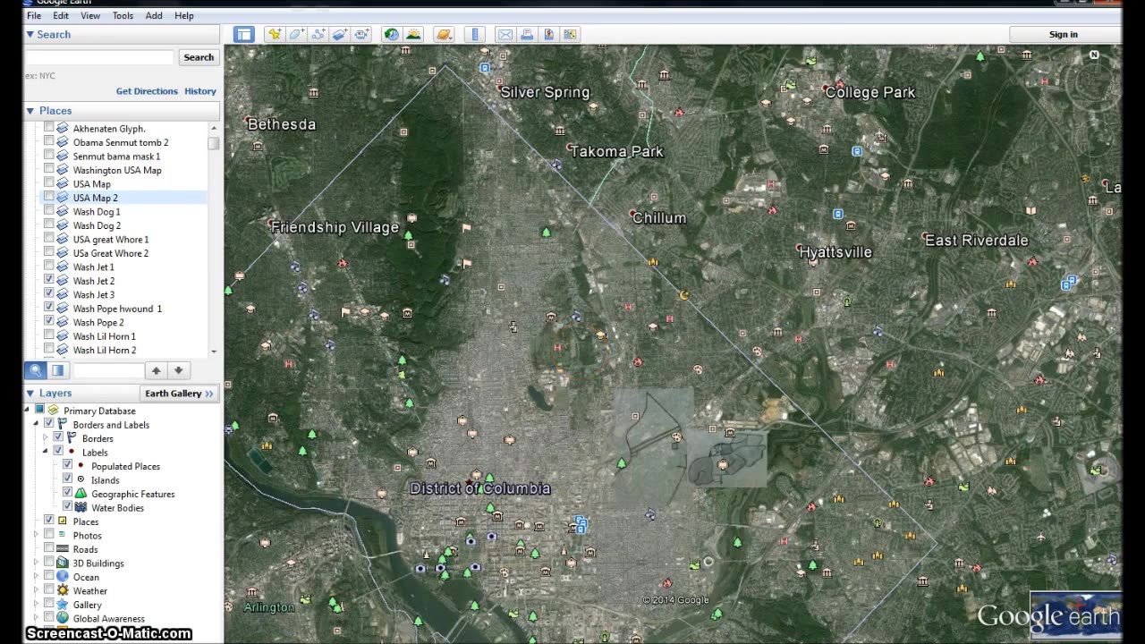Open the Edit menu
1145x644 pixels.
(61, 16)
